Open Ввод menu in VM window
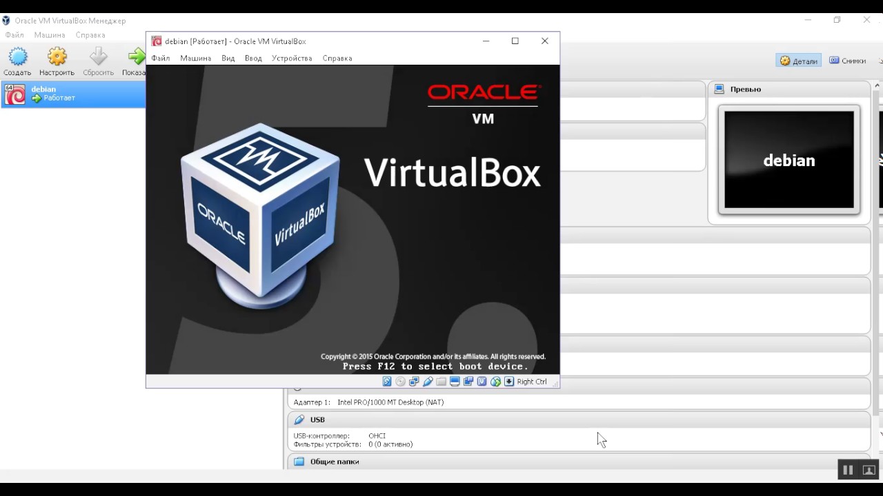Image resolution: width=883 pixels, height=496 pixels. [x=253, y=59]
